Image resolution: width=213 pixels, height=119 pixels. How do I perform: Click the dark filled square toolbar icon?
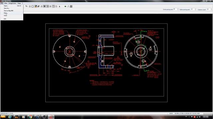(x=44, y=6)
